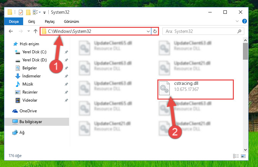Expand the address bar history dropdown
The height and width of the screenshot is (167, 258).
point(148,31)
